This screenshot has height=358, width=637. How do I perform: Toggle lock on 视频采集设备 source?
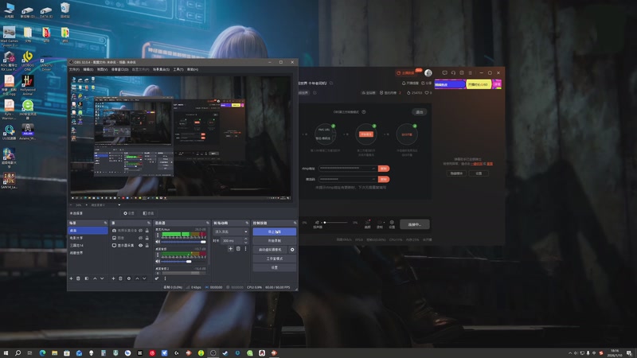click(x=147, y=231)
